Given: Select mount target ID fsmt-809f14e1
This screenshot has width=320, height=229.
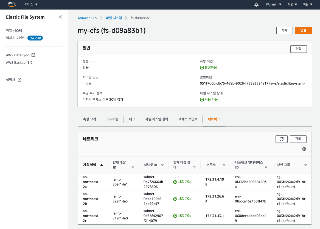Looking at the screenshot, I should (120, 182).
